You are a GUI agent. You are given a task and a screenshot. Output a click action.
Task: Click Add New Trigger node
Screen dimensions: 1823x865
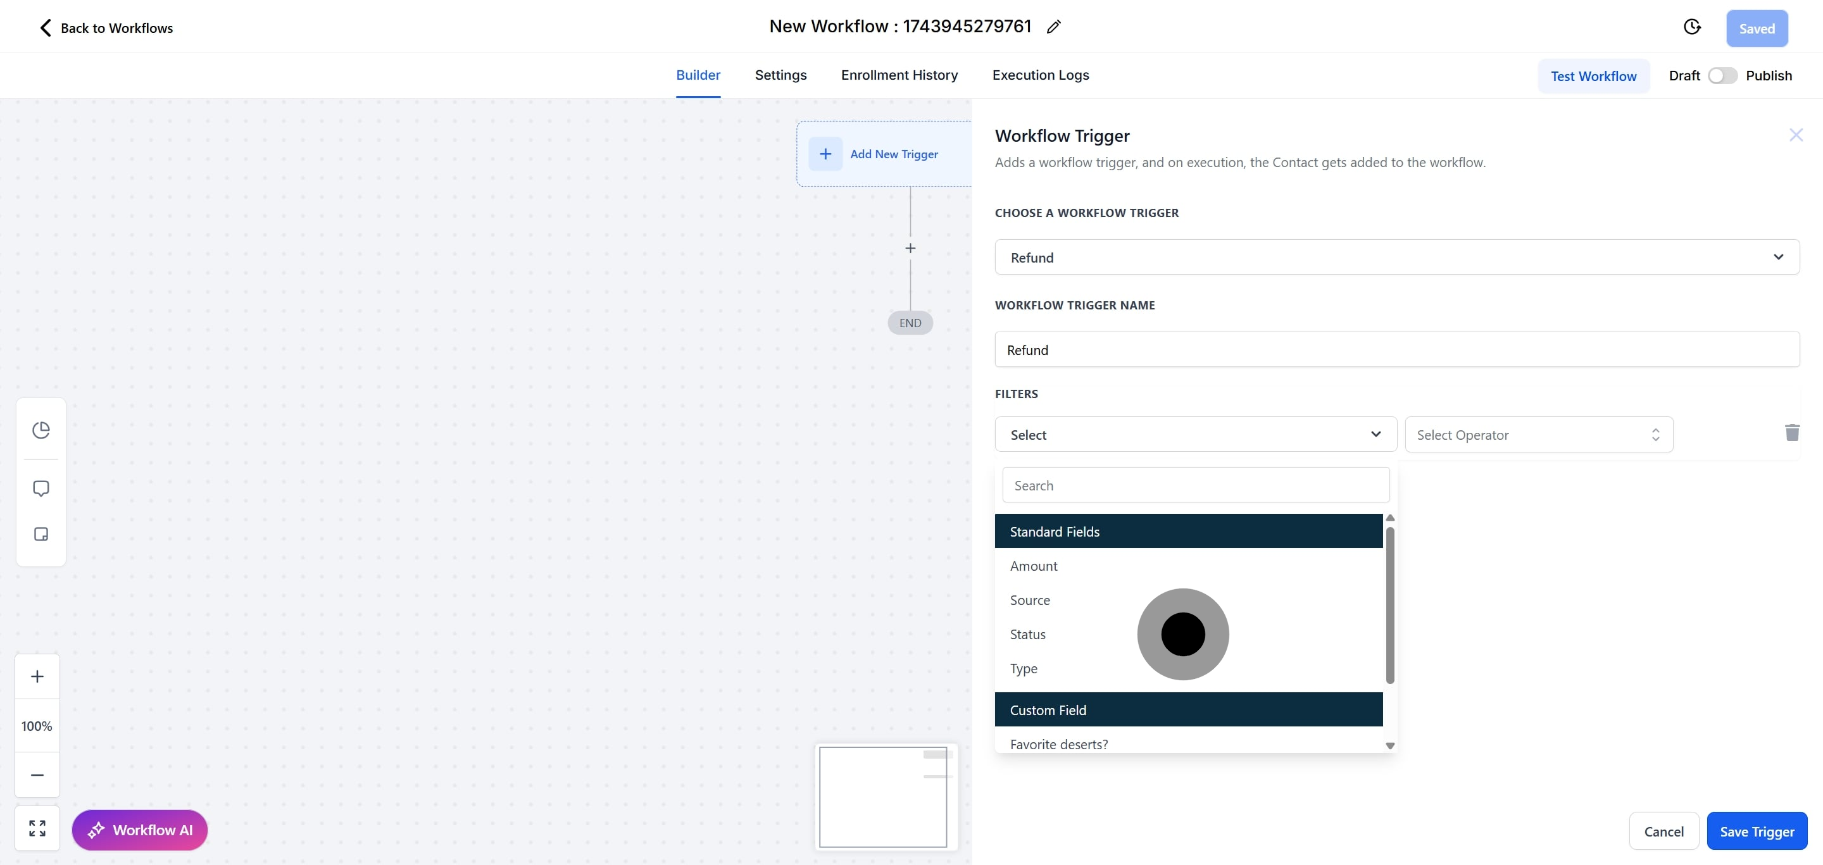[884, 154]
